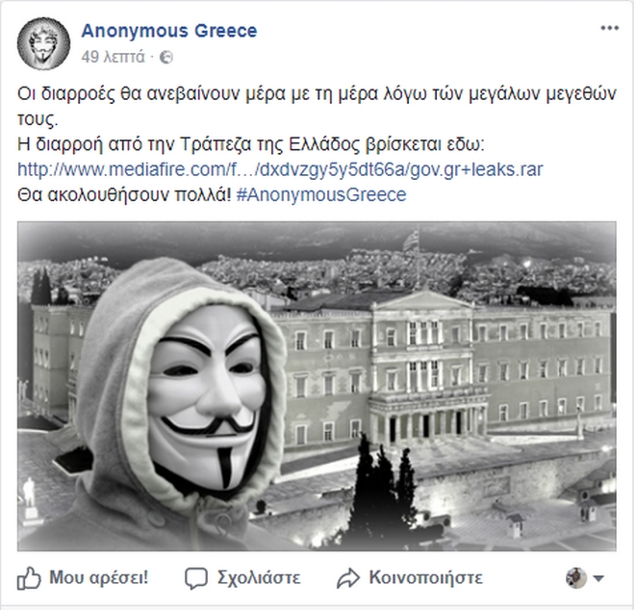Click the speech bubble comment icon
The width and height of the screenshot is (635, 610).
196,578
